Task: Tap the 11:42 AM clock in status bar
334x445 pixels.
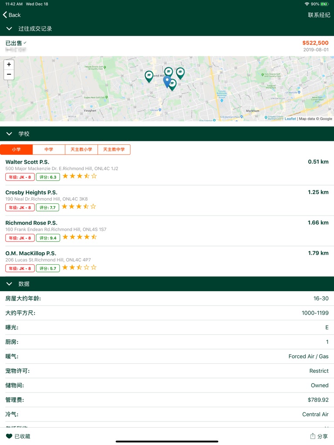Action: click(x=14, y=4)
